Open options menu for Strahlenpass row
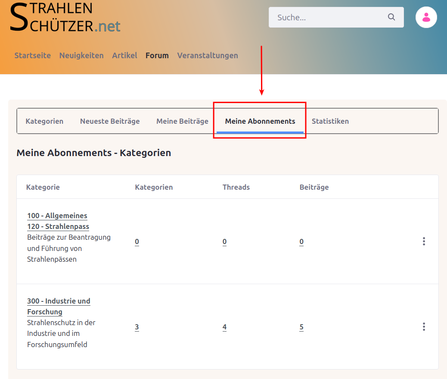The height and width of the screenshot is (379, 447). tap(424, 241)
